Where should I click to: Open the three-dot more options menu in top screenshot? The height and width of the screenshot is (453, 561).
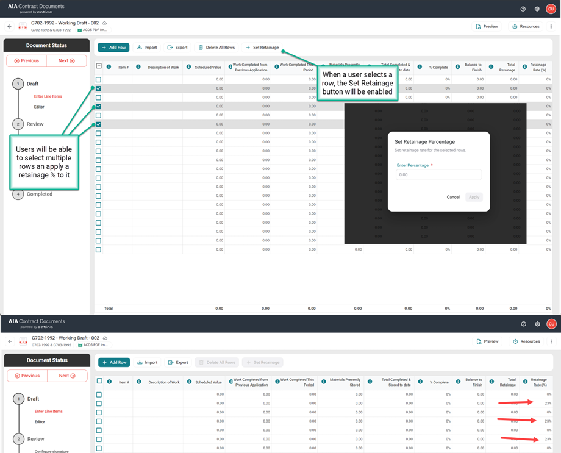point(551,27)
